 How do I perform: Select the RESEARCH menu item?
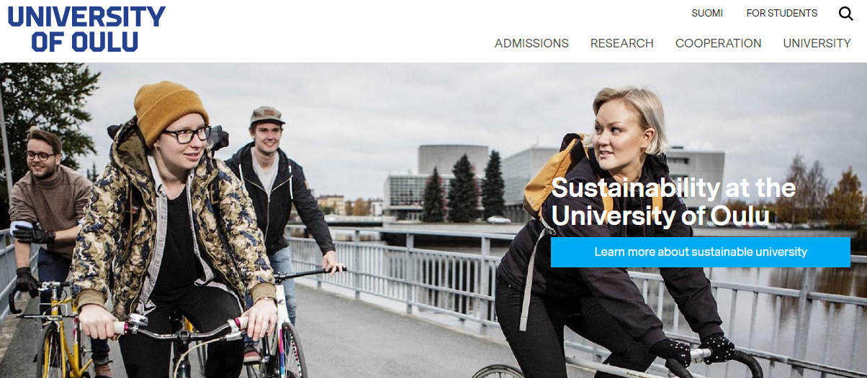[622, 43]
